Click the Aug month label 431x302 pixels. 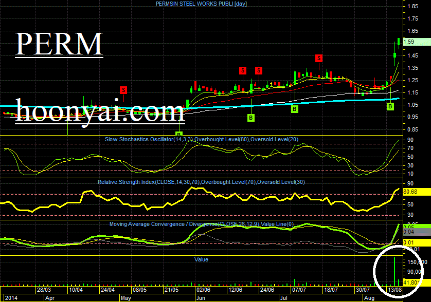[x=369, y=298]
